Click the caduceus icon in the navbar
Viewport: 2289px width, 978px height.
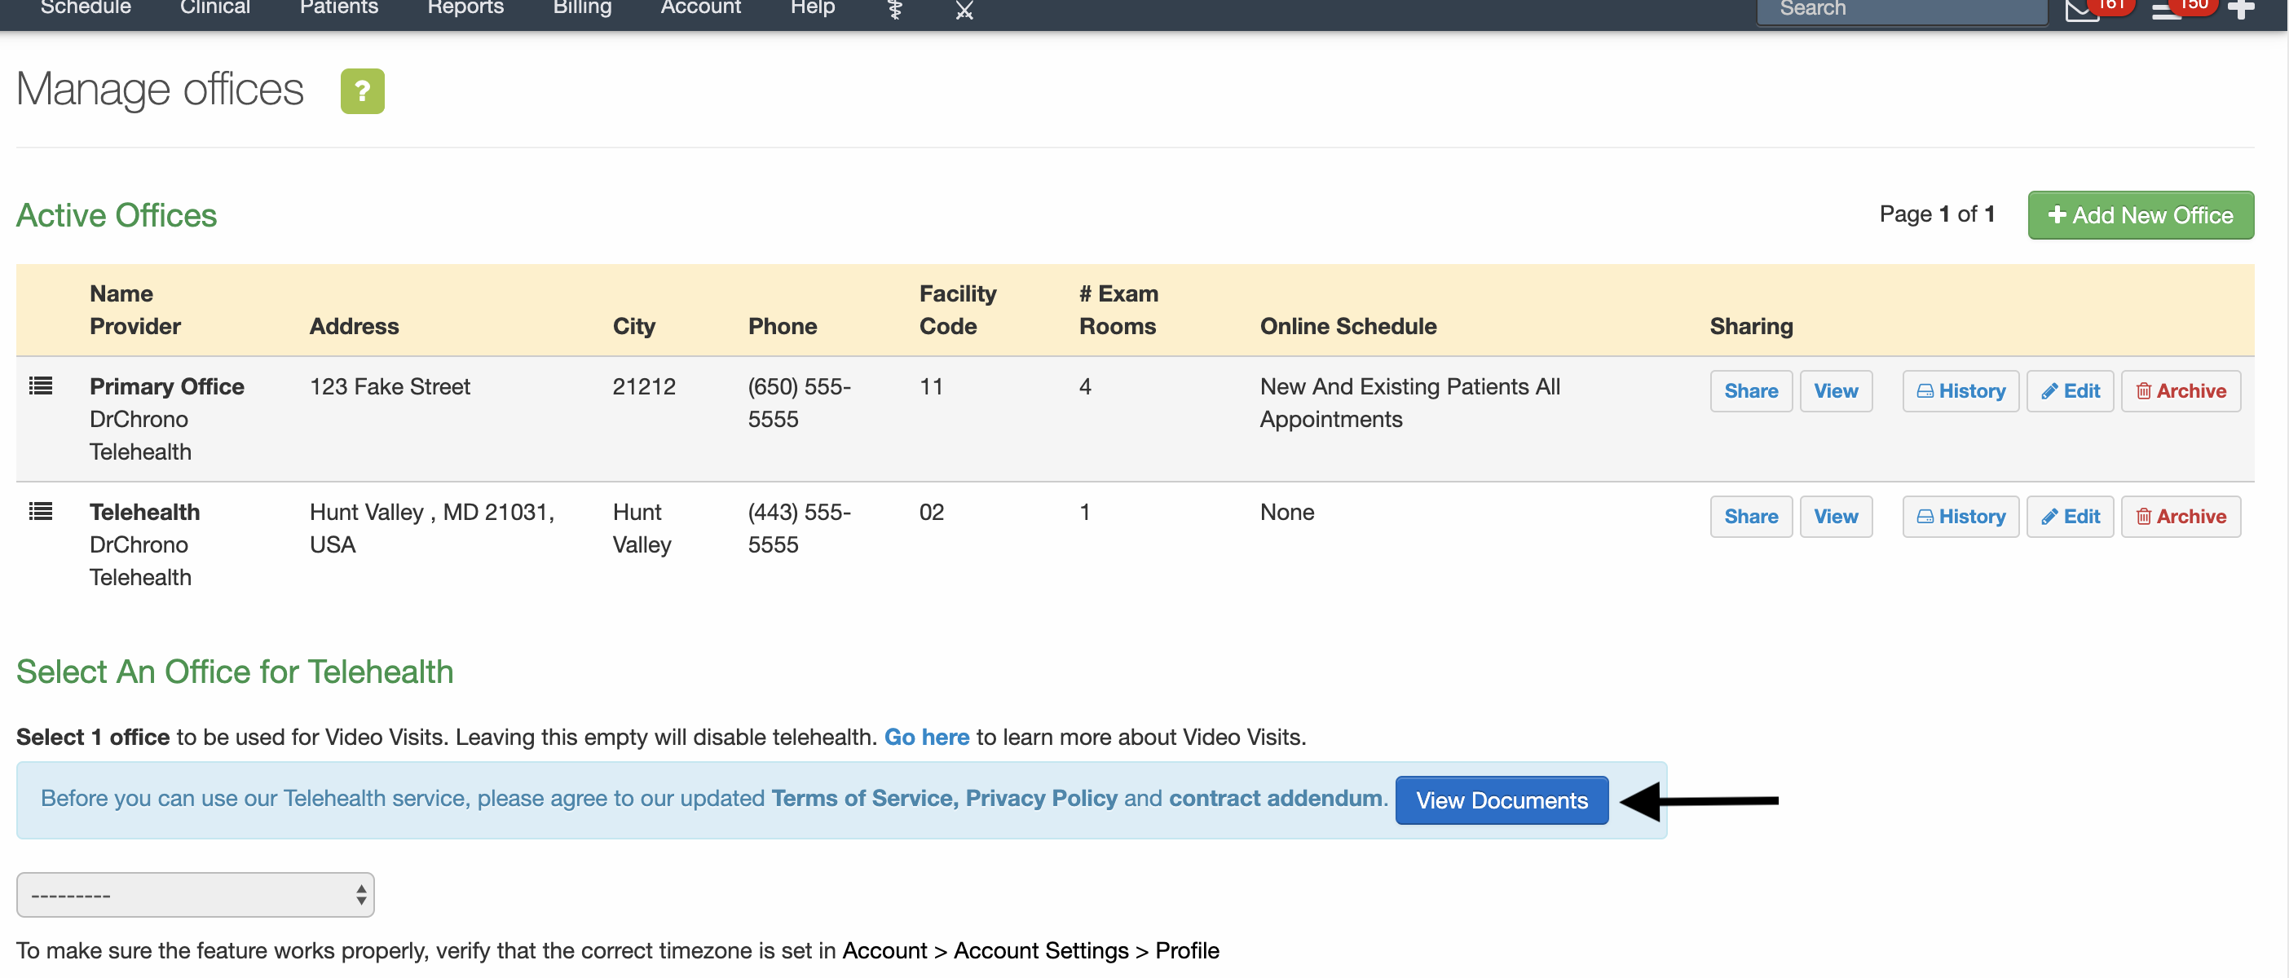click(x=895, y=9)
